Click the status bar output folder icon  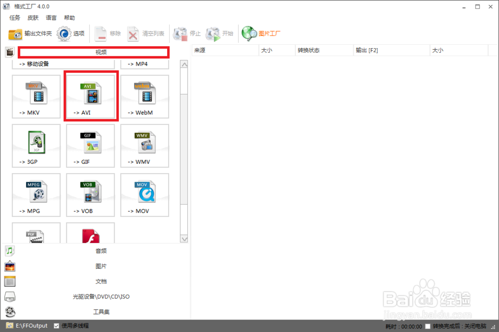coord(9,326)
